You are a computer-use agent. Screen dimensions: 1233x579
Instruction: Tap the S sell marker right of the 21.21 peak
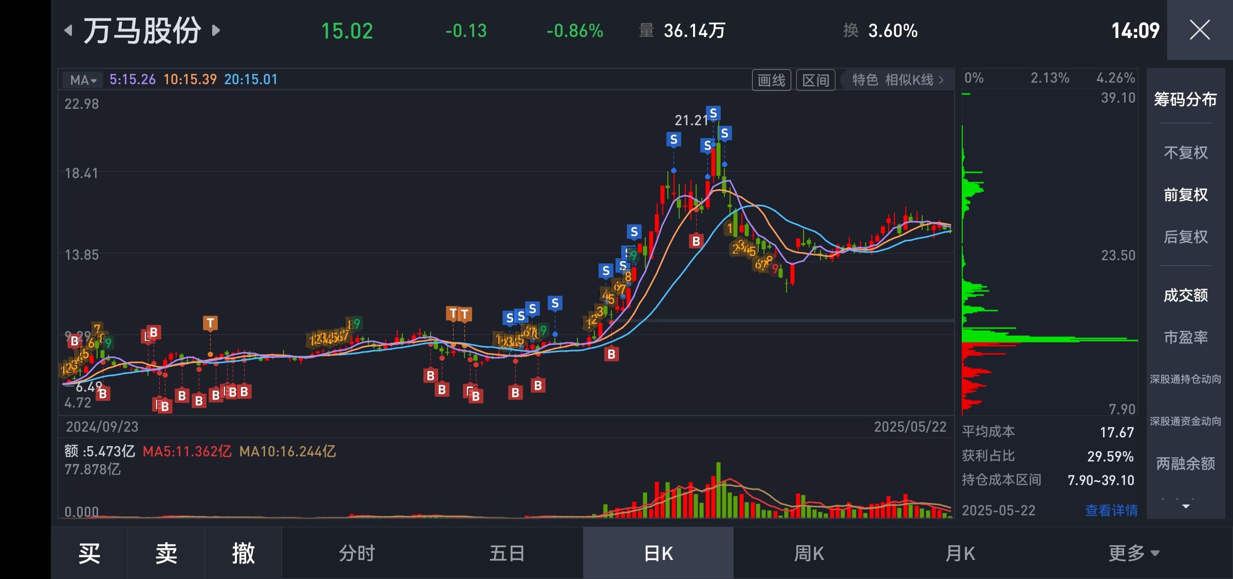[724, 133]
